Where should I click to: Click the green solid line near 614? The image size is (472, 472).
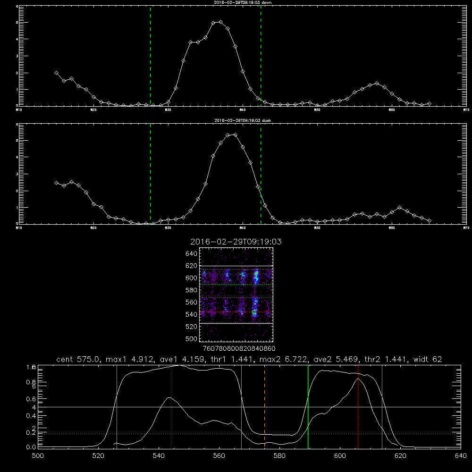tap(382, 406)
